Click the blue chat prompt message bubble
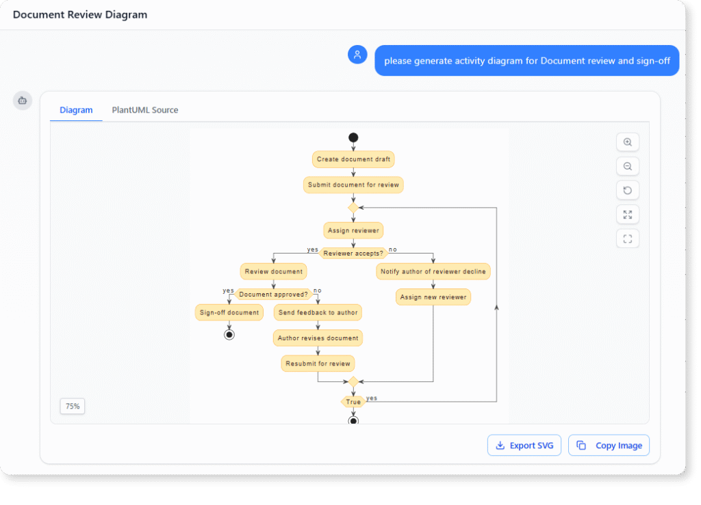 point(526,61)
